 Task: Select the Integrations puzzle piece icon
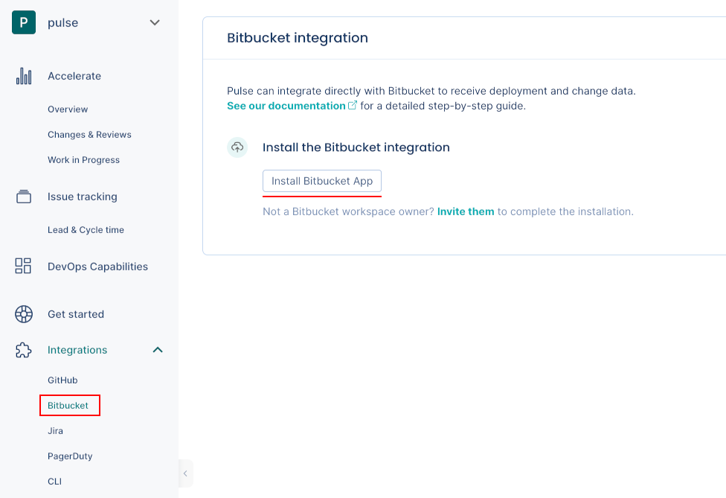pyautogui.click(x=23, y=349)
